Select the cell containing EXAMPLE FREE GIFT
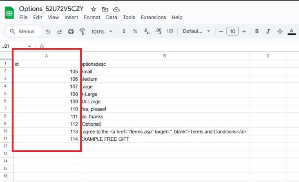 coord(164,139)
